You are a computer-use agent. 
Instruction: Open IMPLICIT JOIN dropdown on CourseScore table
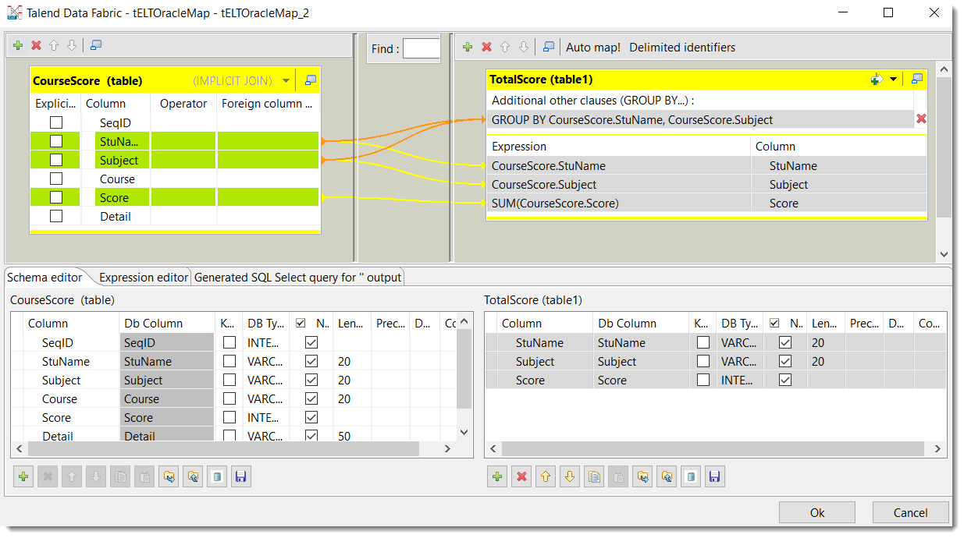tap(286, 80)
